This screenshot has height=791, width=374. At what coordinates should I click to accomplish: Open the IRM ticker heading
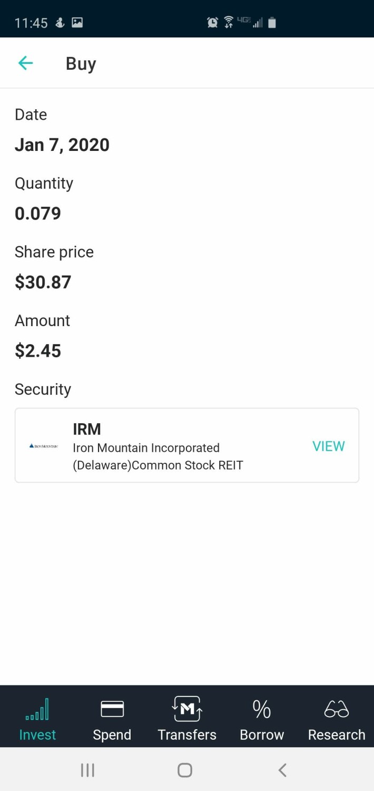[87, 429]
